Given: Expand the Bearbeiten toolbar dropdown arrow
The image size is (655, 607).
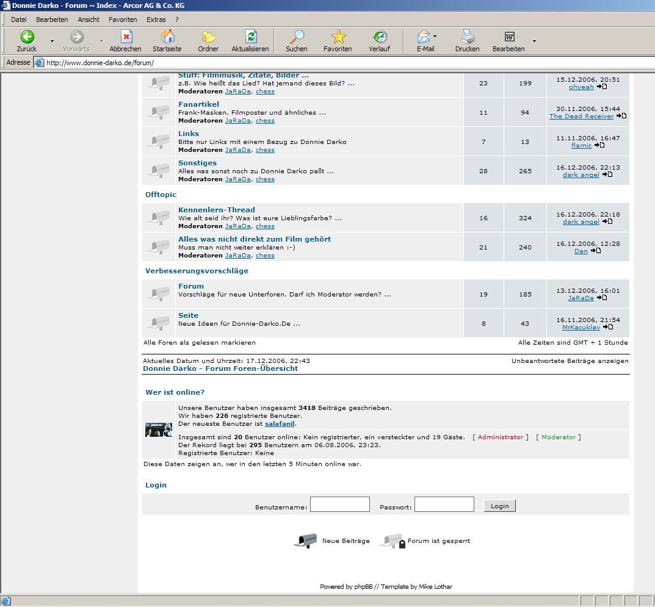Looking at the screenshot, I should (x=534, y=41).
